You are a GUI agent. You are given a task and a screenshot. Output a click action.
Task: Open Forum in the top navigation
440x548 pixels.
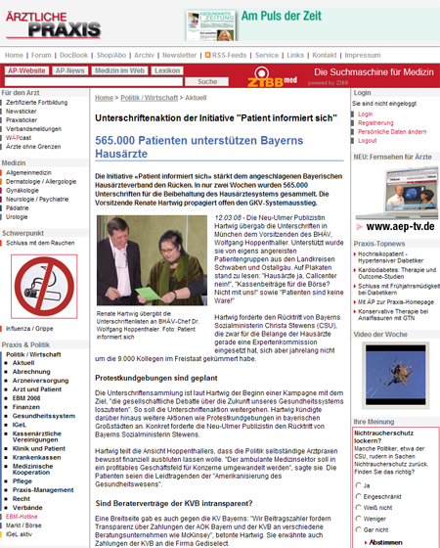coord(41,55)
